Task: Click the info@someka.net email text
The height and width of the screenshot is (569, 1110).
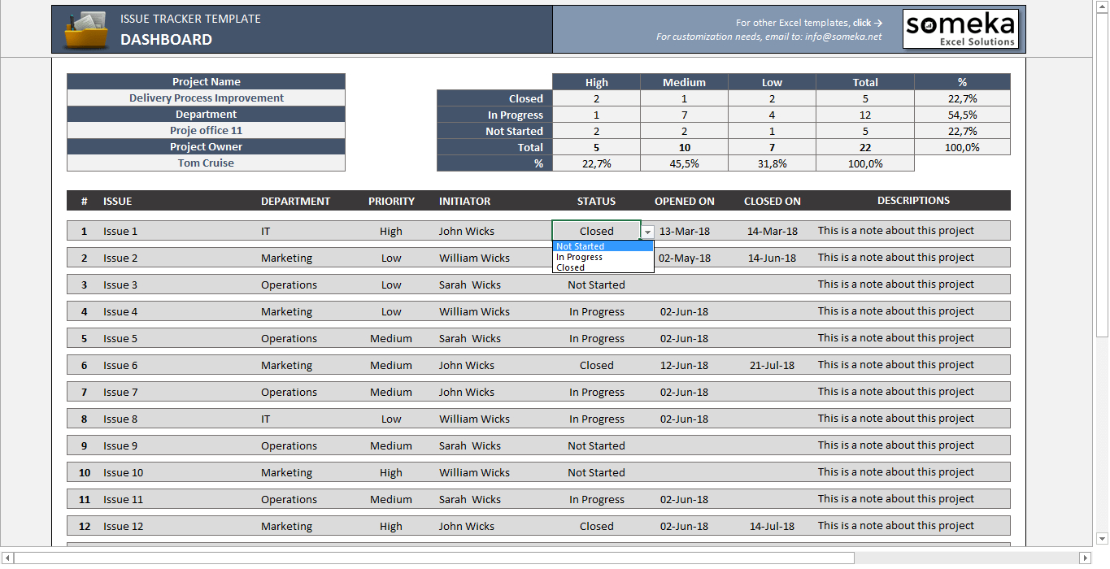Action: (843, 37)
